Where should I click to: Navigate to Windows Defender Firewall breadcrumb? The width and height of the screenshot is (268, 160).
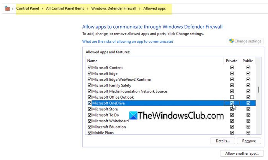(x=114, y=8)
